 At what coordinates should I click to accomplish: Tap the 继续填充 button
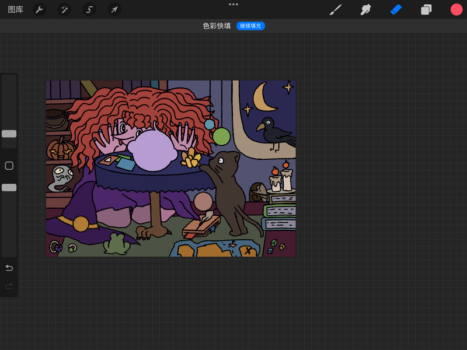[x=250, y=26]
